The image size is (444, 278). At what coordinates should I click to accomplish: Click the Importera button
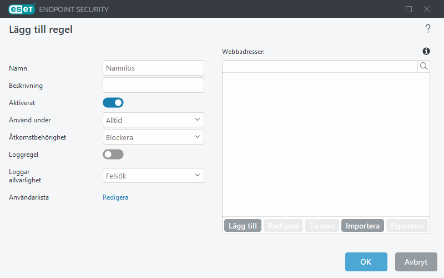click(x=362, y=226)
